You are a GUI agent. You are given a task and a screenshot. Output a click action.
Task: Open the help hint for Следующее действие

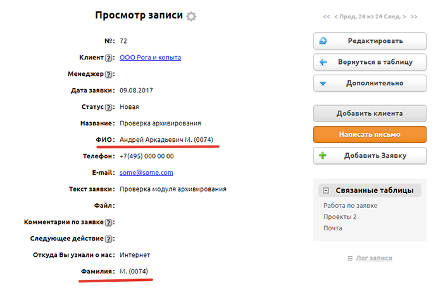coord(108,239)
